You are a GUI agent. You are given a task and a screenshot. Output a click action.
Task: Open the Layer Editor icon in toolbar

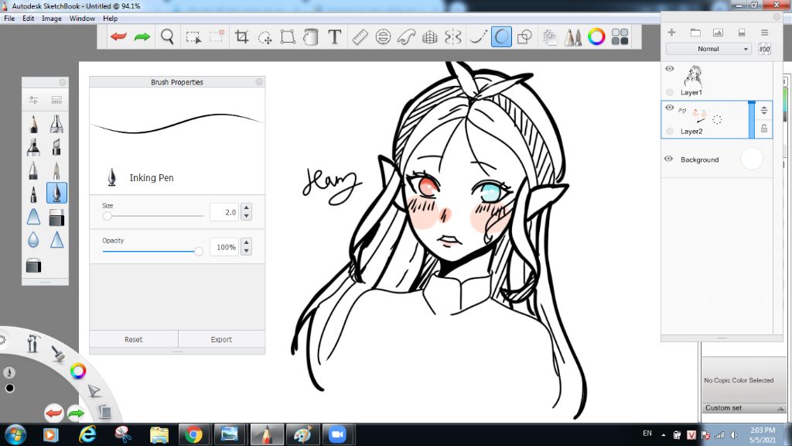pyautogui.click(x=550, y=37)
